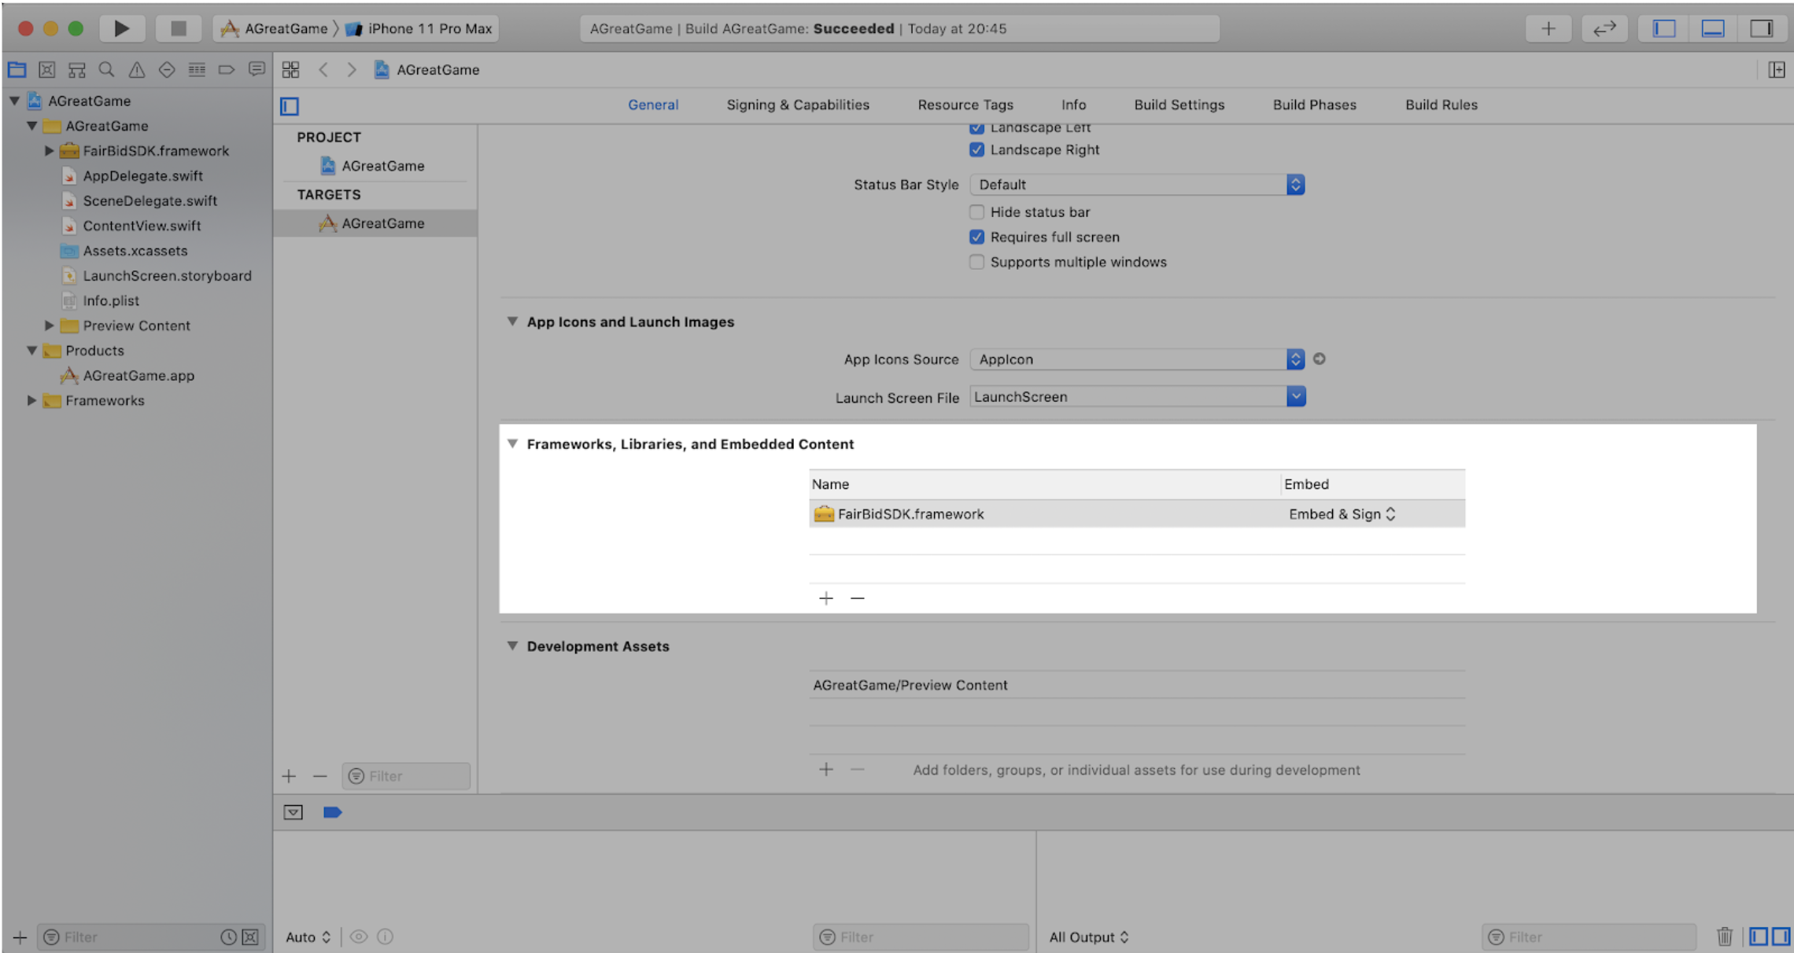
Task: Go forward in editor history
Action: 352,69
